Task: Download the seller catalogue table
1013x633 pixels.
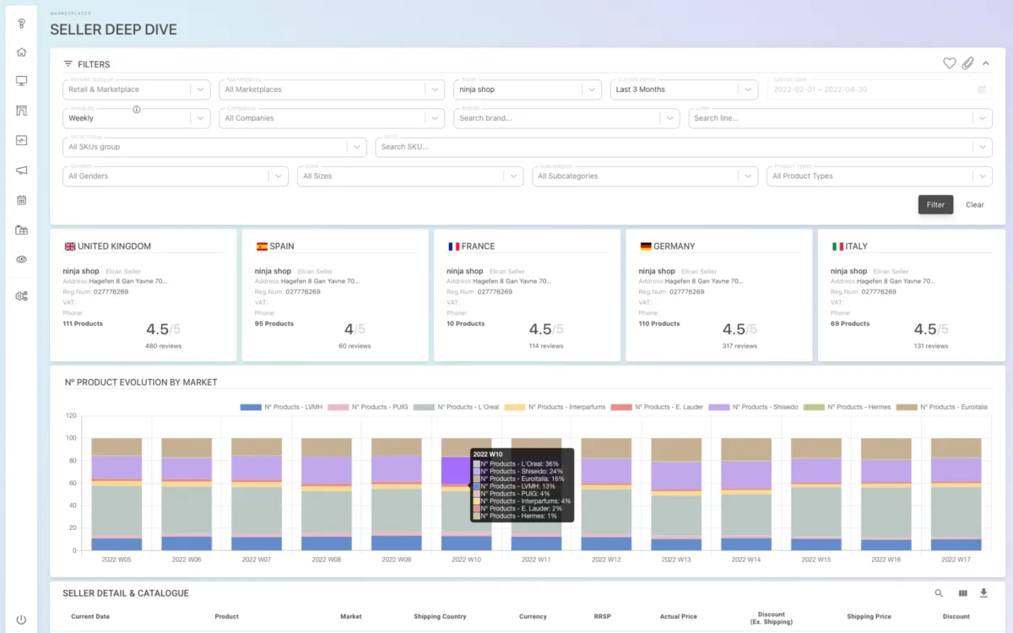Action: [x=983, y=593]
